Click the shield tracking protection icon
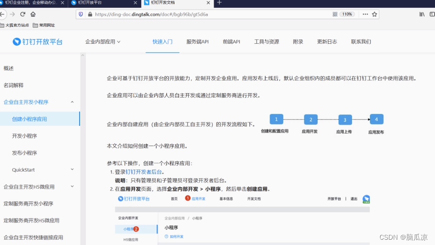The width and height of the screenshot is (435, 245). 81,14
